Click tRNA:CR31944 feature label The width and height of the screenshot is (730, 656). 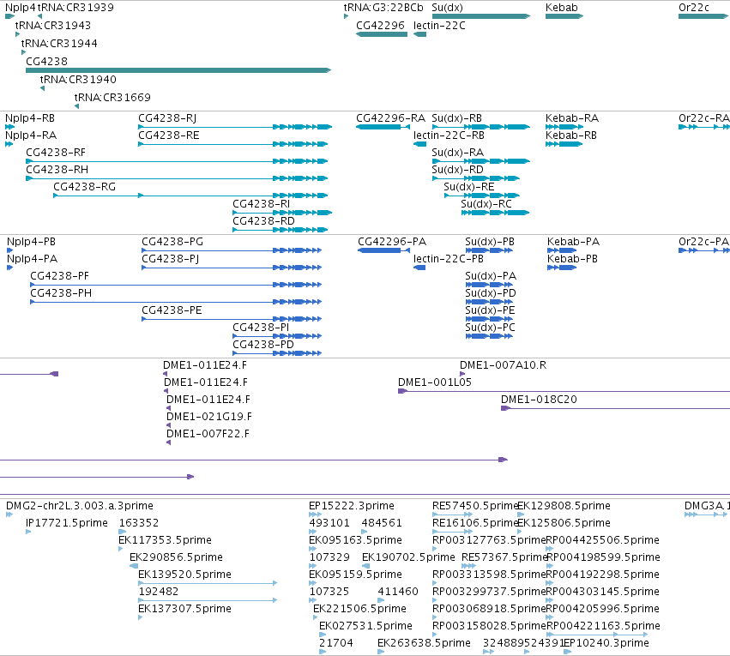coord(59,44)
